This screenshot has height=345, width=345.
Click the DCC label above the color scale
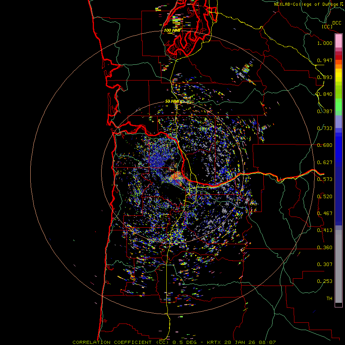click(337, 23)
